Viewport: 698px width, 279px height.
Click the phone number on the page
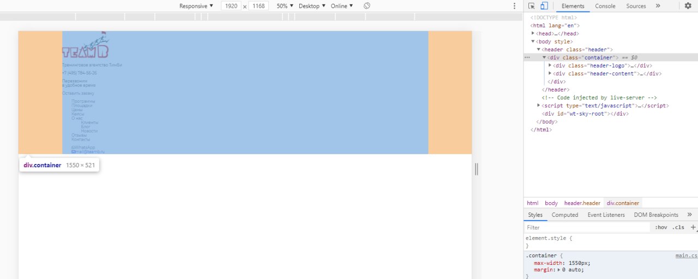click(x=80, y=73)
